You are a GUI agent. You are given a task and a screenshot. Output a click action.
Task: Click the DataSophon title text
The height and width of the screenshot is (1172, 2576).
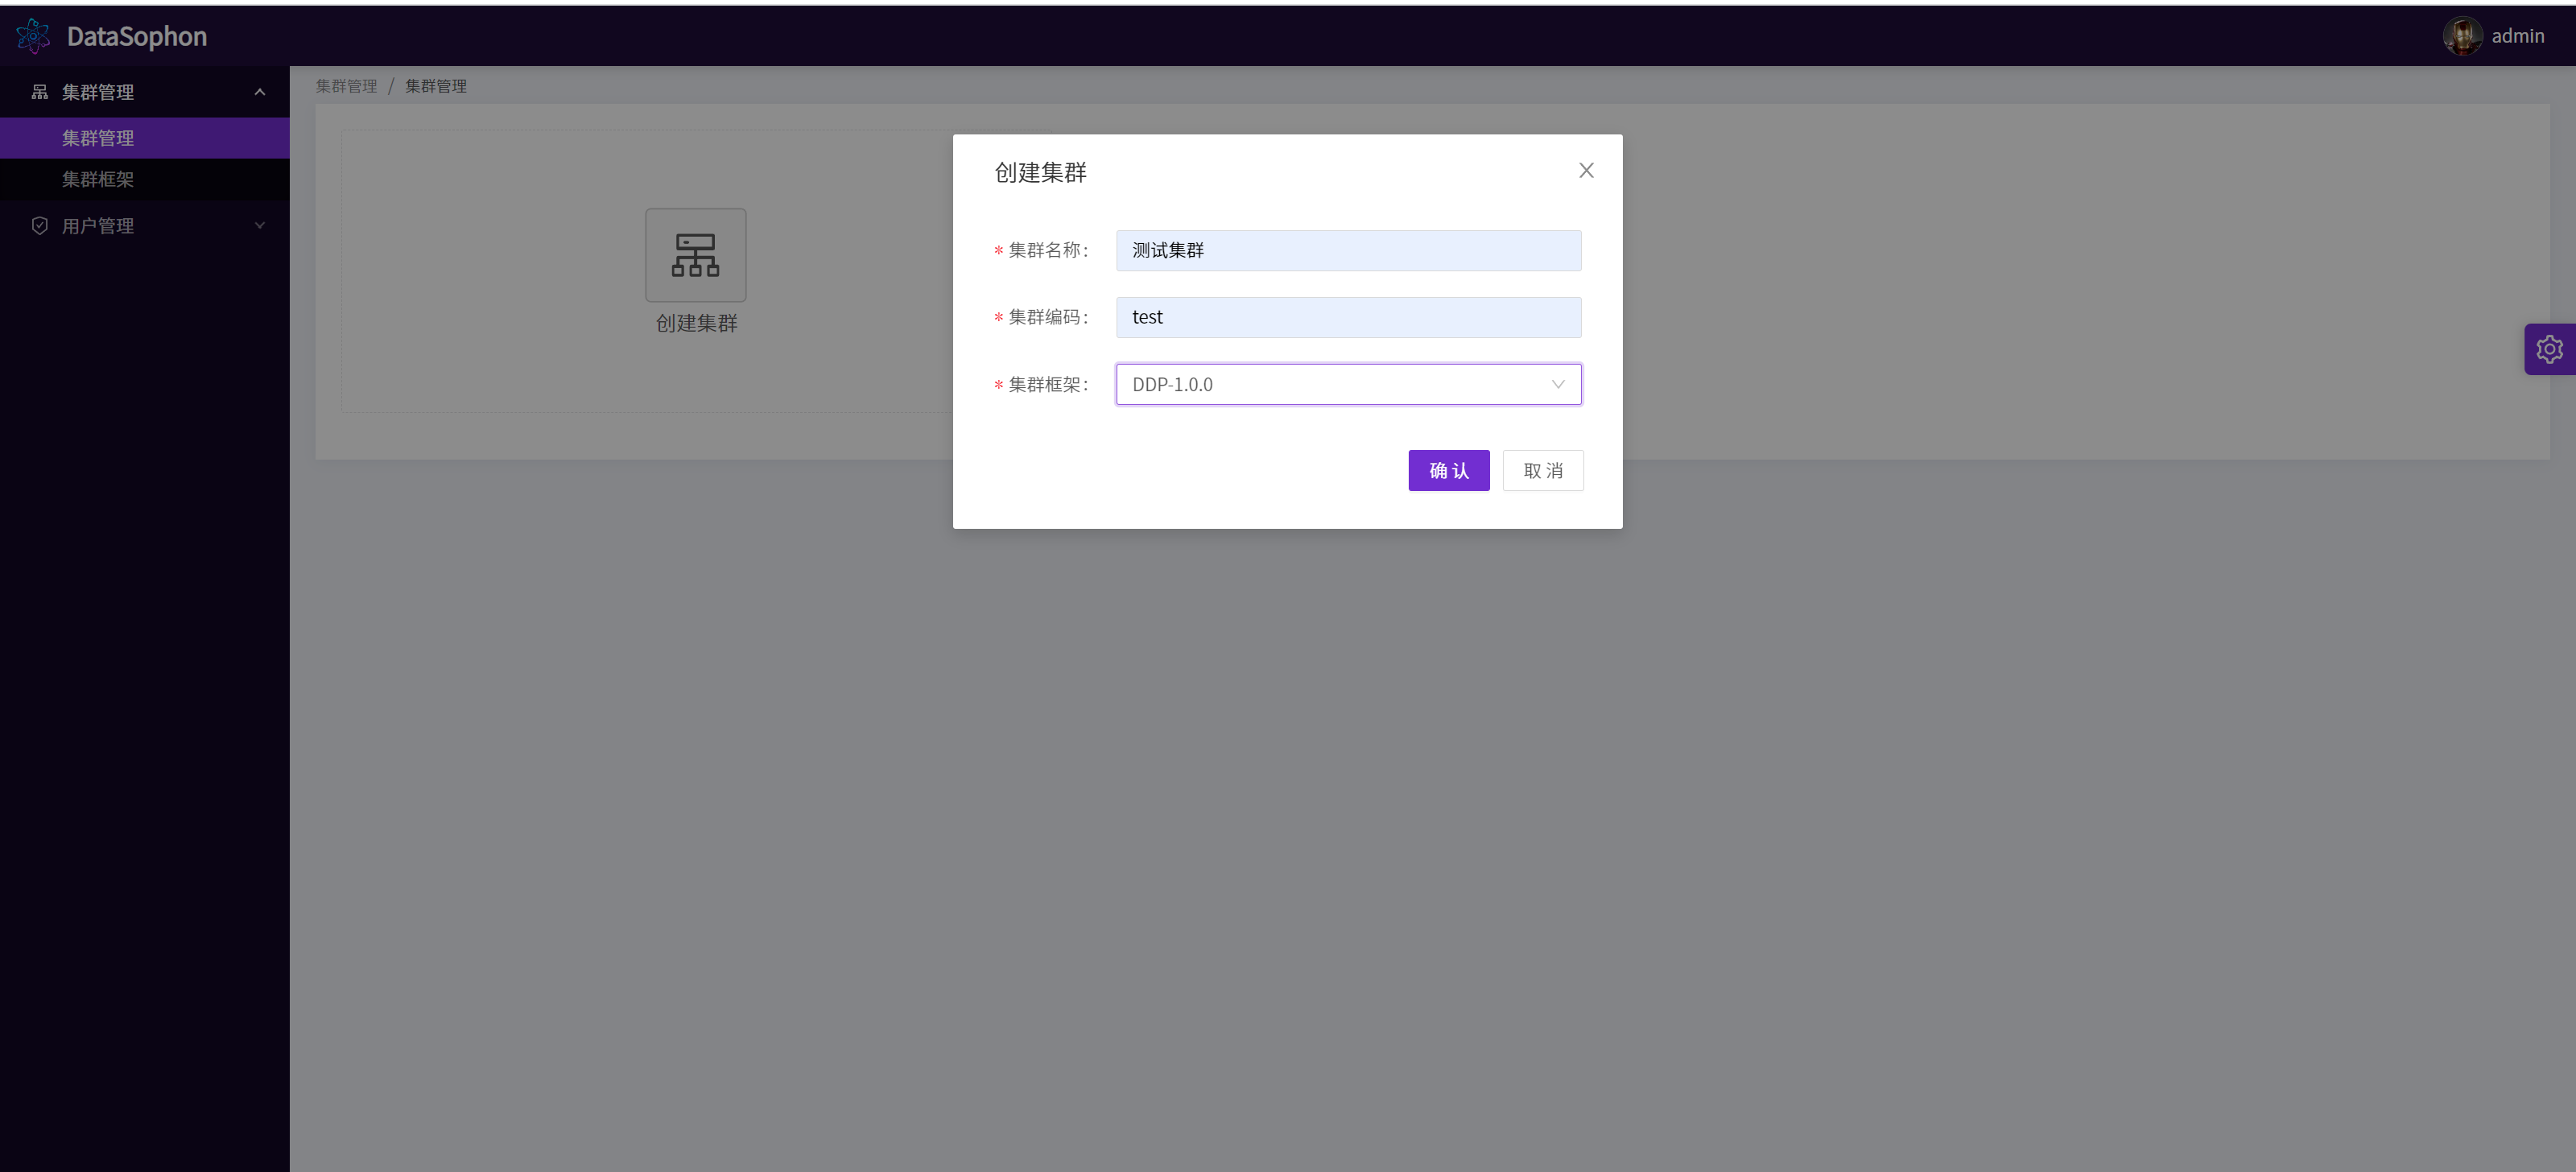click(137, 36)
